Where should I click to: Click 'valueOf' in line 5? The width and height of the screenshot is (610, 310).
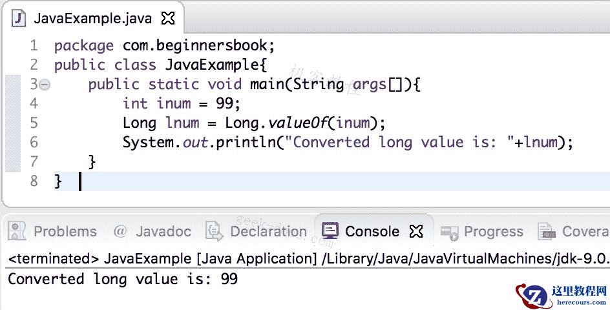(298, 123)
